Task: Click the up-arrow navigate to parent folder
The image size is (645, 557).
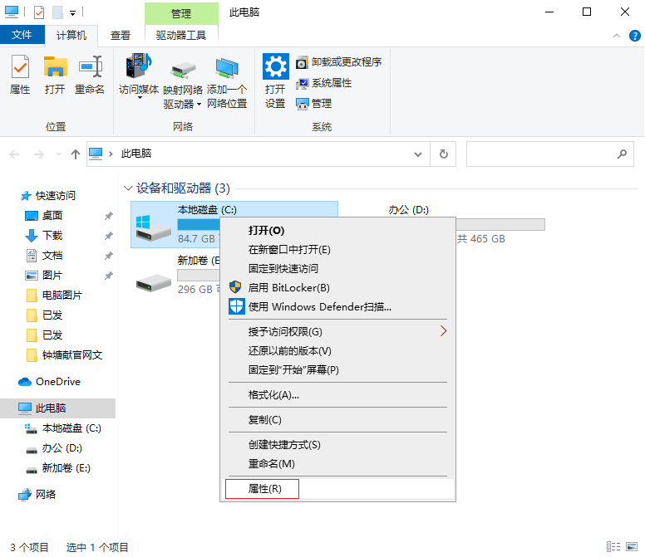Action: point(76,154)
